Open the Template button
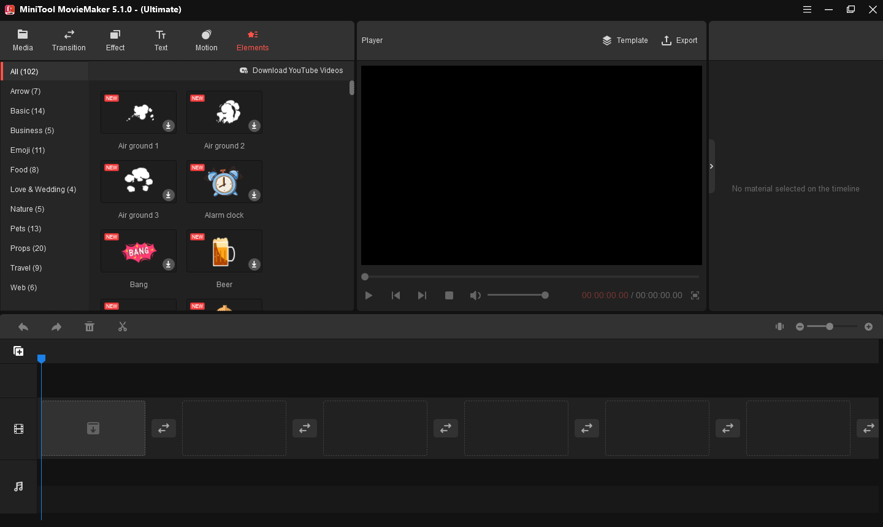This screenshot has width=883, height=527. coord(625,40)
